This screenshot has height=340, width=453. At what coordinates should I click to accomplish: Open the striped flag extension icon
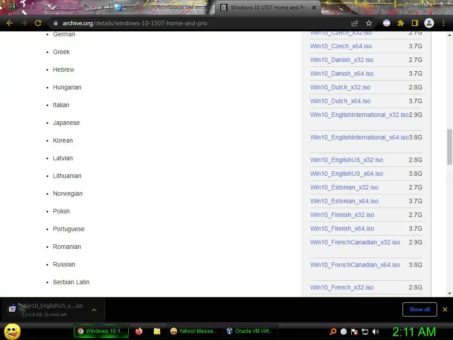pos(387,23)
